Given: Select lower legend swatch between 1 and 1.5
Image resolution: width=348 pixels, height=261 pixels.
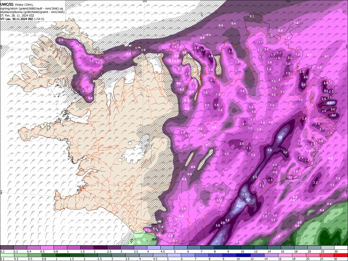Looking at the screenshot, I should click(63, 255).
